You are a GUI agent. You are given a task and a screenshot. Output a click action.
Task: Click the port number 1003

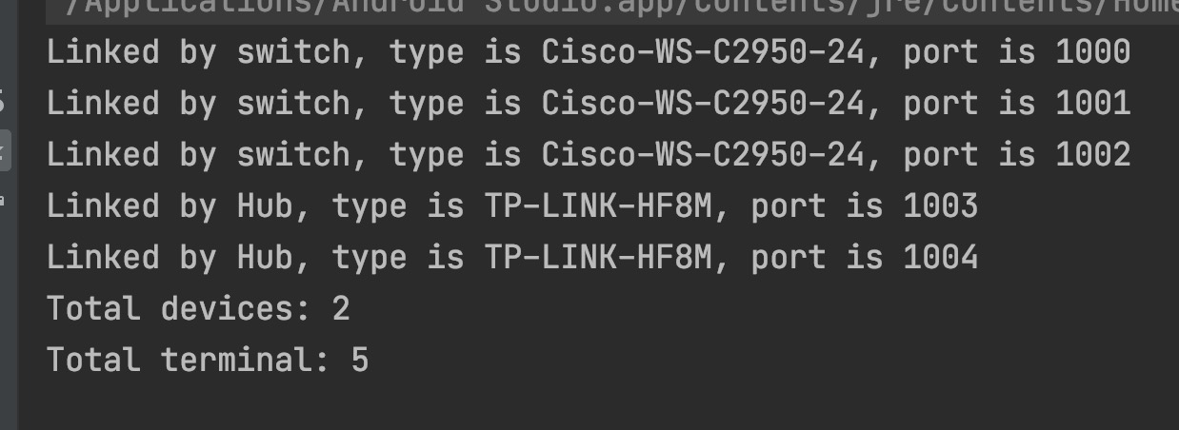[940, 205]
